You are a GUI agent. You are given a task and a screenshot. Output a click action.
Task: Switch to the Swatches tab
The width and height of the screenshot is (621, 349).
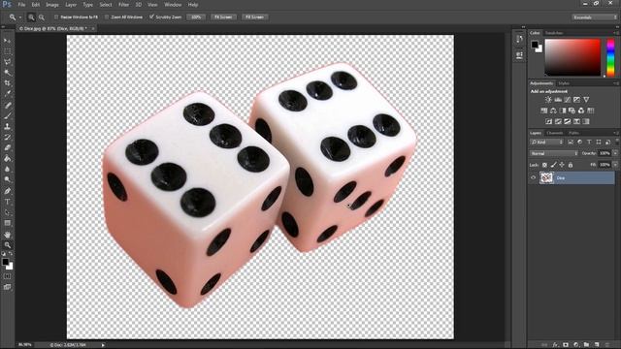554,33
